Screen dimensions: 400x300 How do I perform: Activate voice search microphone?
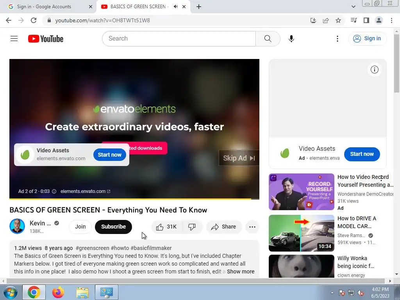tap(291, 39)
